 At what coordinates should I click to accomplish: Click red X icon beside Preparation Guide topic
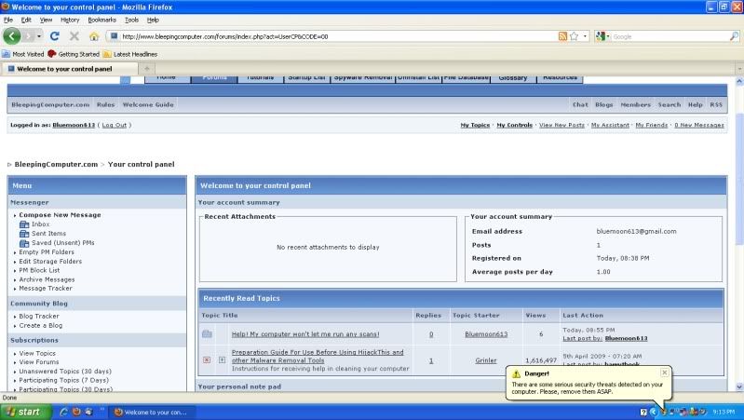click(x=207, y=360)
